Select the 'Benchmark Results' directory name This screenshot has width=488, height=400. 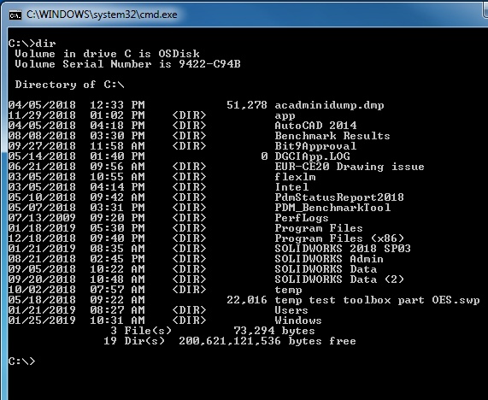[x=332, y=136]
